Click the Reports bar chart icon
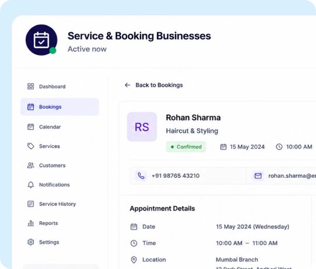316x269 pixels. click(30, 223)
